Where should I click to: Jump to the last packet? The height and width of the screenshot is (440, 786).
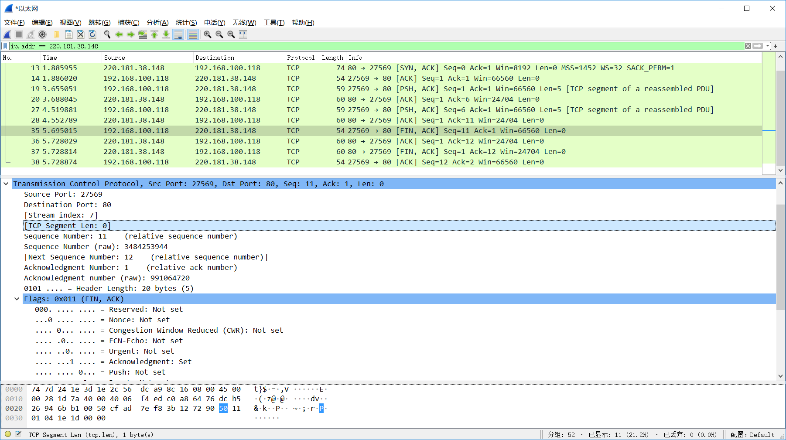click(x=166, y=34)
